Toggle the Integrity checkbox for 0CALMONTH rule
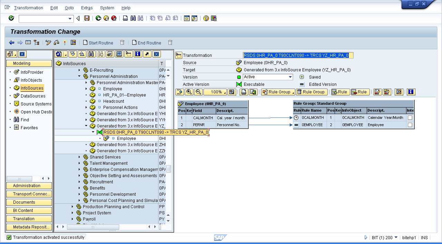 pyautogui.click(x=410, y=118)
